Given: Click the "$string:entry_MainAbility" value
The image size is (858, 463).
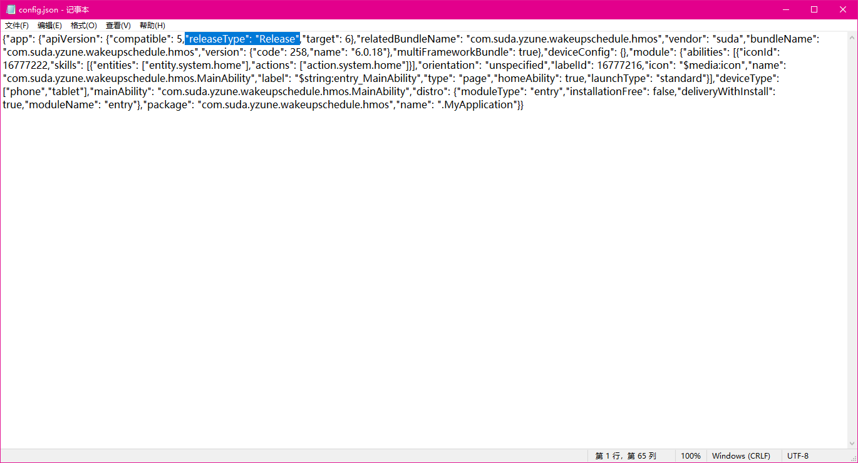Looking at the screenshot, I should click(x=359, y=78).
